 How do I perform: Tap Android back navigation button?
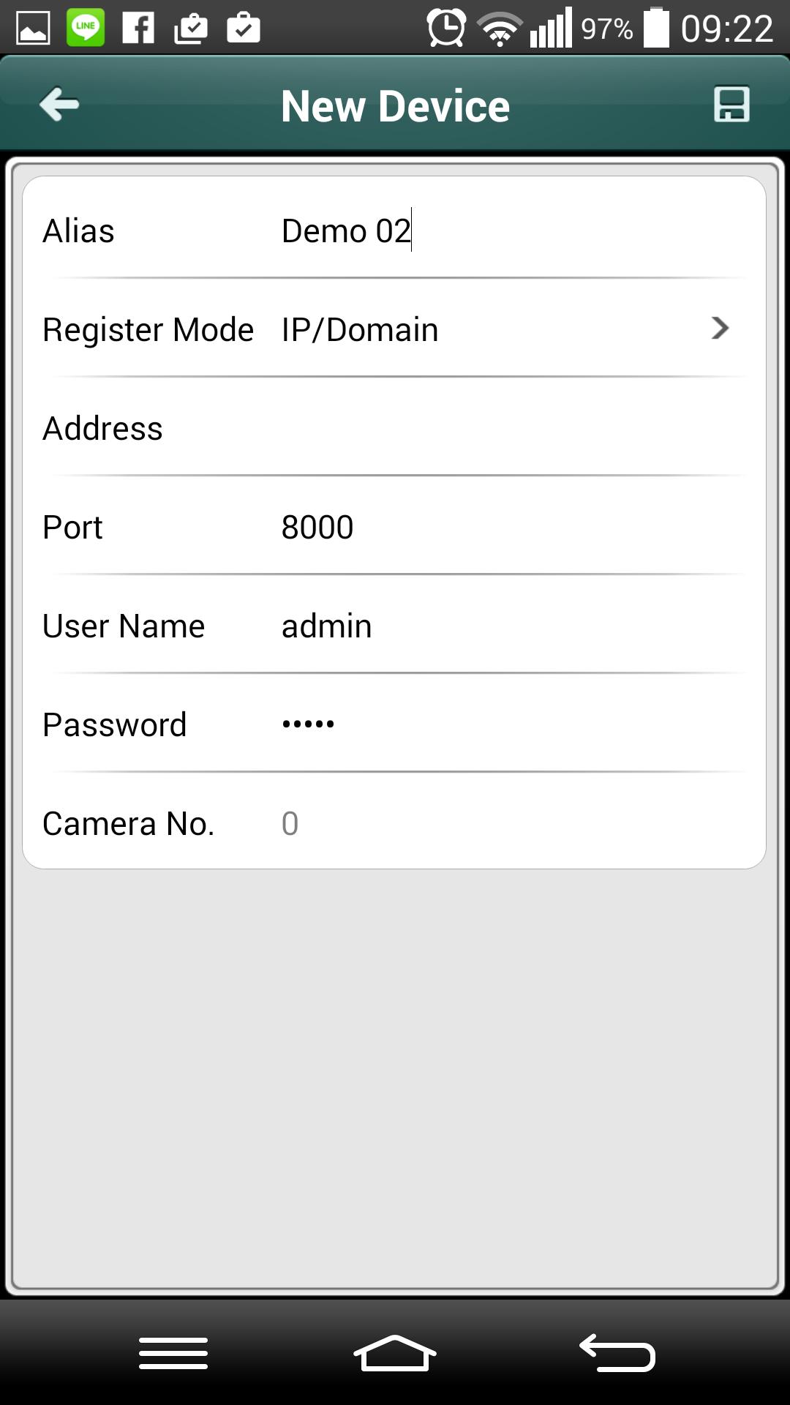[x=617, y=1353]
